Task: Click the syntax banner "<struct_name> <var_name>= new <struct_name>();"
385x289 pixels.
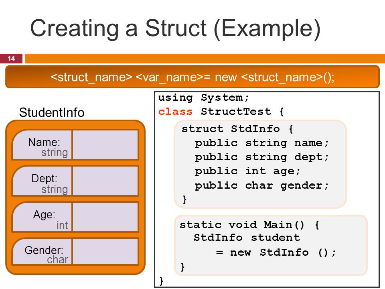Action: 192,77
